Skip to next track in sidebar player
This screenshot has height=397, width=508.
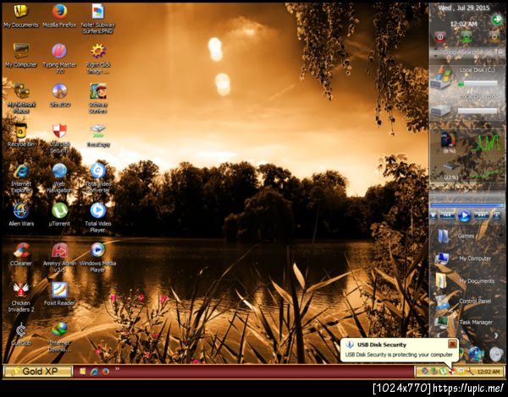click(481, 215)
